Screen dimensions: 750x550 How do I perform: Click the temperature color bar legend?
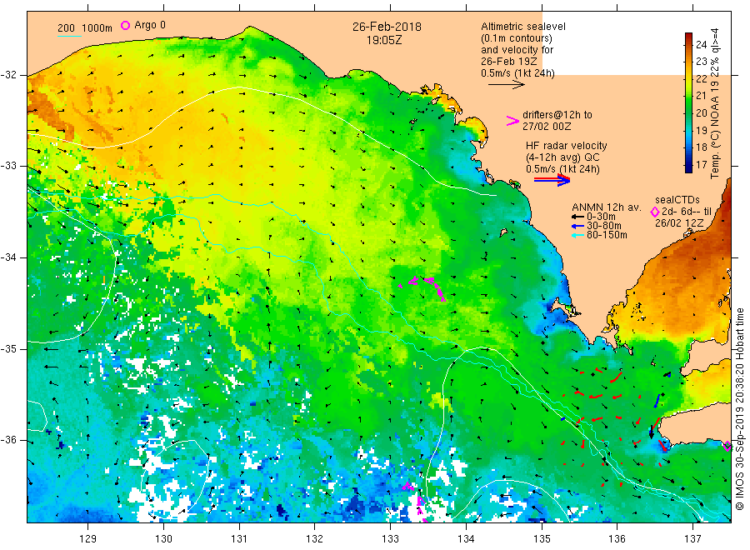[688, 102]
